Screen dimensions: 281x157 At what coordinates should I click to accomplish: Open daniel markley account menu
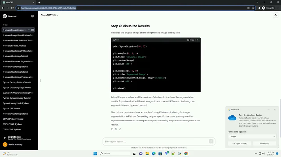(18, 145)
